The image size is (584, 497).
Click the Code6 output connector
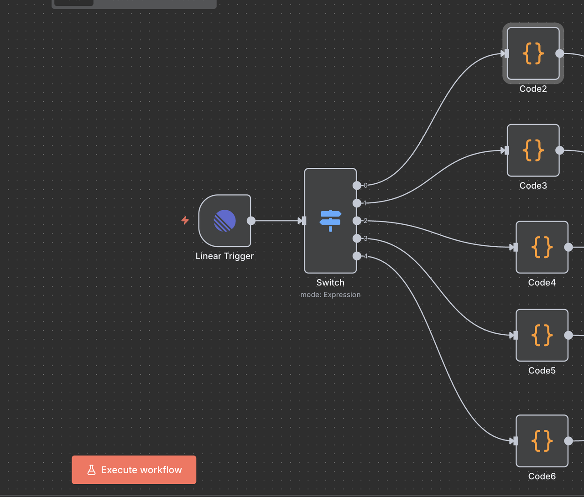click(568, 441)
